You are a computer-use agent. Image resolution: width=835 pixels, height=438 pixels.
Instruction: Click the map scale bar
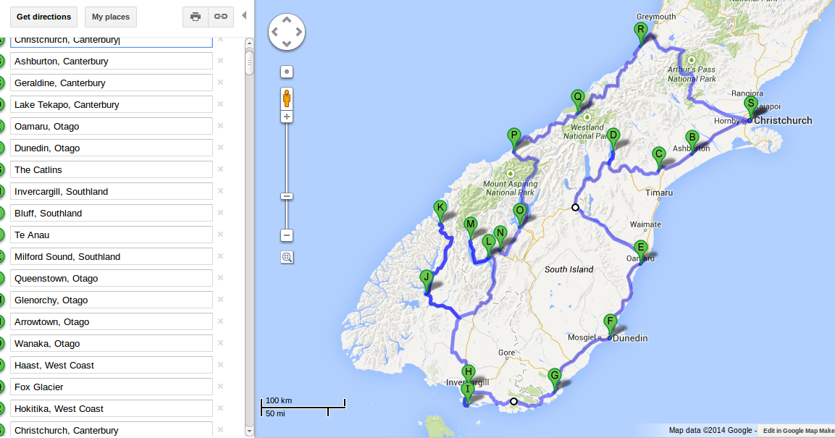click(x=303, y=407)
